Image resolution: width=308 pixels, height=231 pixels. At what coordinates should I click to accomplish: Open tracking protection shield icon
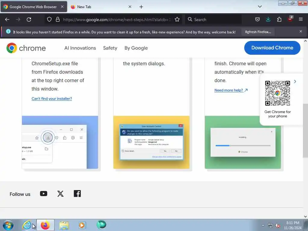click(x=49, y=19)
